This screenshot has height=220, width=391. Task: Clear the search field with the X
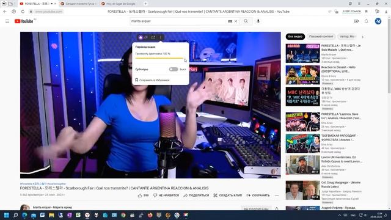click(236, 21)
